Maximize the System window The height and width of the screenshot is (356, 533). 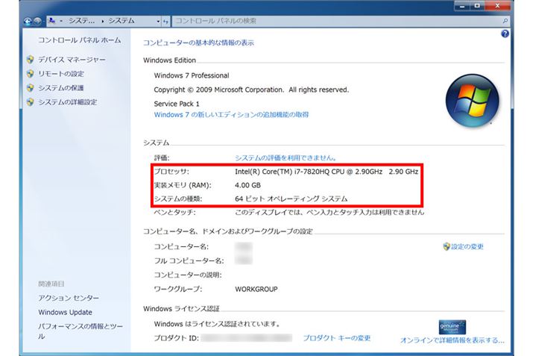coord(477,6)
